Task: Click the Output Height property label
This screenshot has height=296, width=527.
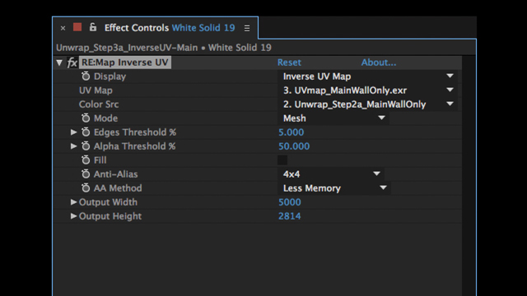Action: point(110,216)
